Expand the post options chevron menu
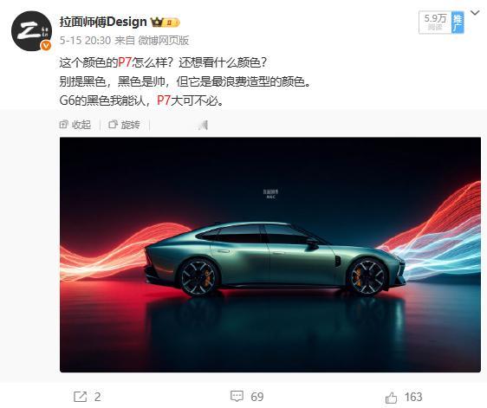 (475, 13)
